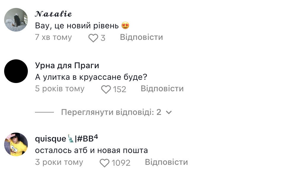Click the 1092 likes count

tap(121, 163)
